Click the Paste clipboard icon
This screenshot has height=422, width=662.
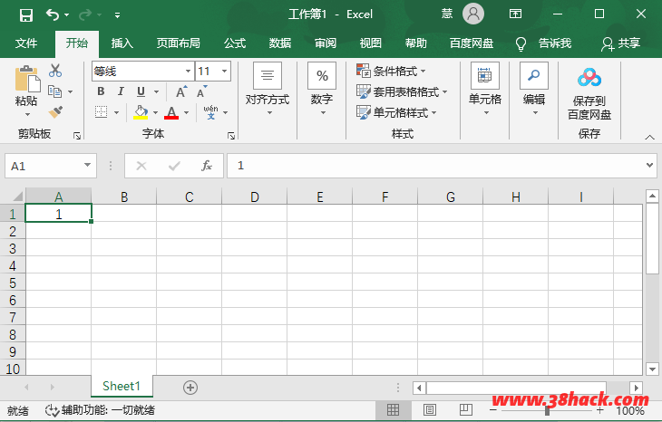tap(27, 79)
